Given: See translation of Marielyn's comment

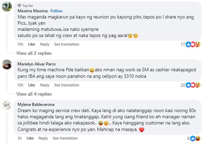Looking at the screenshot, I should pos(67,85).
